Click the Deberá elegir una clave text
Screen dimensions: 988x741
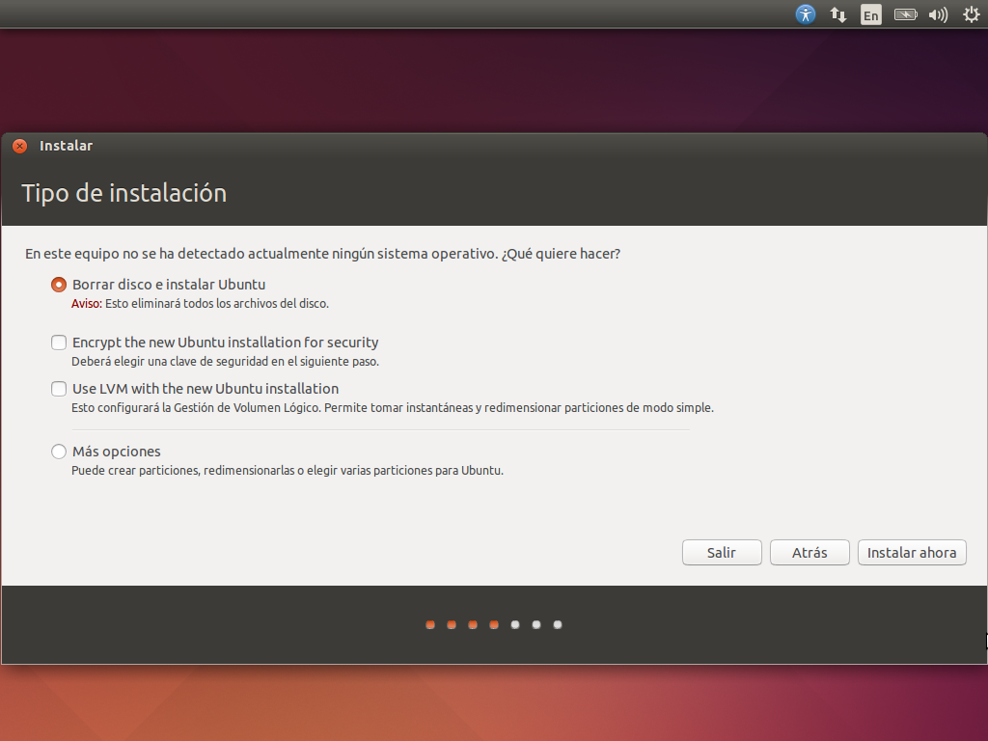(x=225, y=362)
